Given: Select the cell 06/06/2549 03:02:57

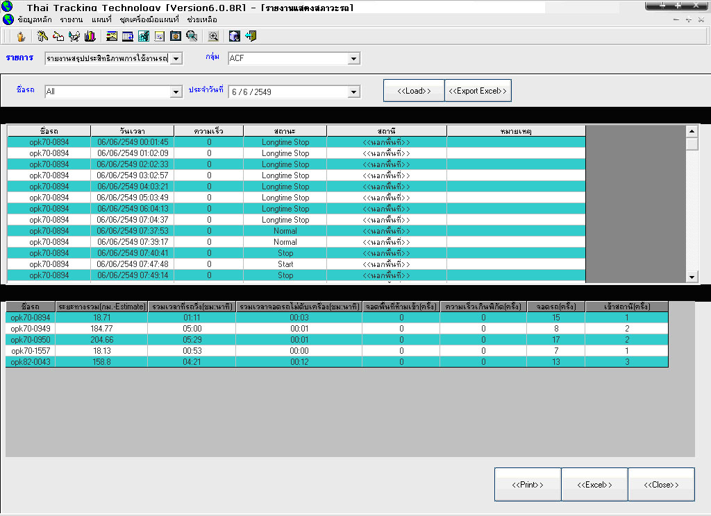Looking at the screenshot, I should click(133, 175).
